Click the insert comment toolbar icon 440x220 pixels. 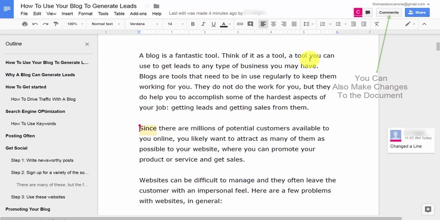[x=250, y=24]
